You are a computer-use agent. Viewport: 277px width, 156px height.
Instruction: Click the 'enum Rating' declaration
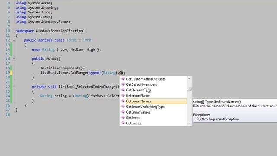pyautogui.click(x=43, y=49)
